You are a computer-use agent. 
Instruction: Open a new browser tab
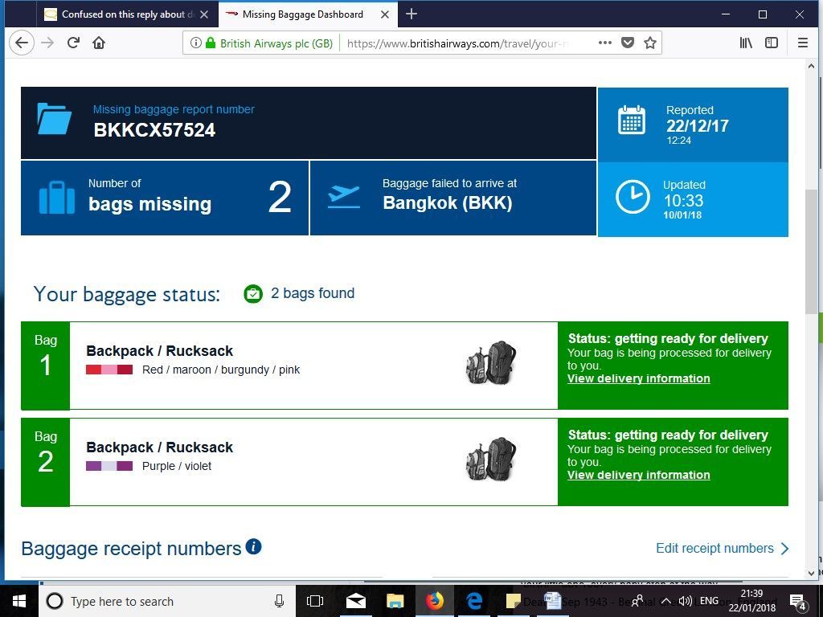tap(411, 14)
